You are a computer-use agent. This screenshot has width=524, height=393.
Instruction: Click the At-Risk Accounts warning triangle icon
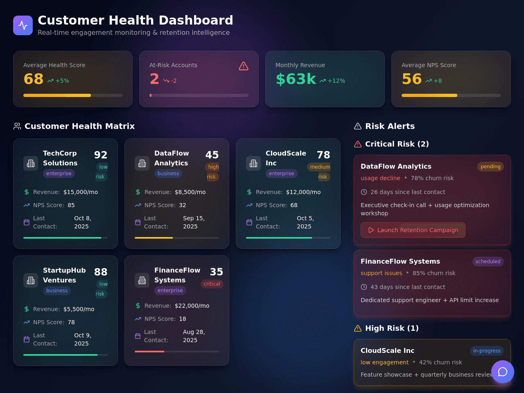[x=244, y=66]
